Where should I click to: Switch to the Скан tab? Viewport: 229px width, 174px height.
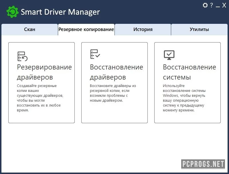[30, 30]
